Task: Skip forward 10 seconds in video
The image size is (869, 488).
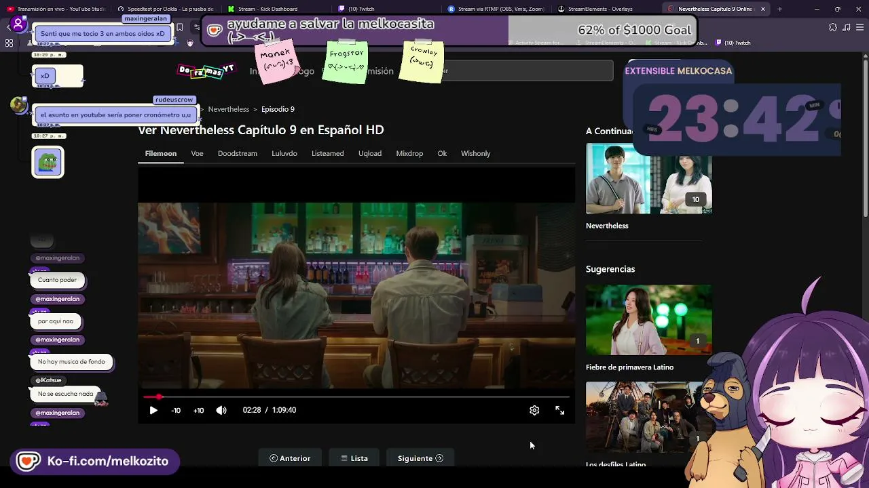Action: 198,410
